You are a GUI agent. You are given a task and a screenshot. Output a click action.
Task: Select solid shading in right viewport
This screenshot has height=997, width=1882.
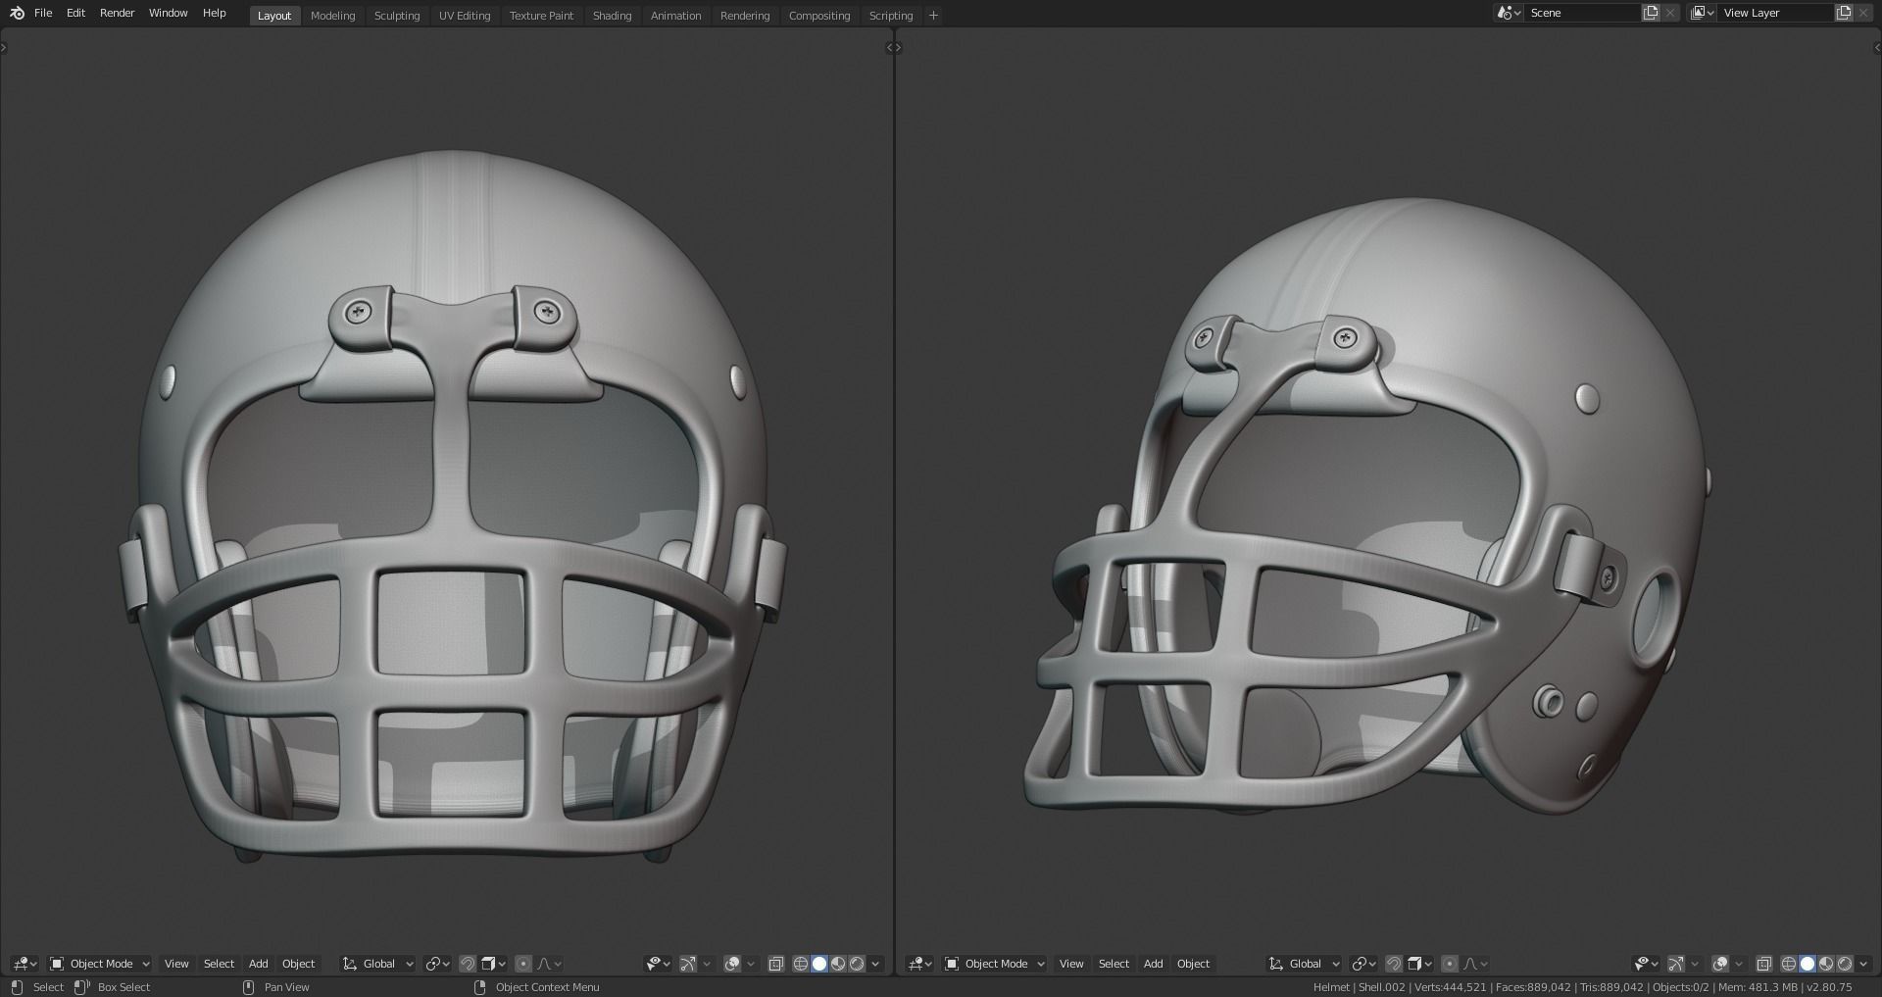coord(1808,964)
